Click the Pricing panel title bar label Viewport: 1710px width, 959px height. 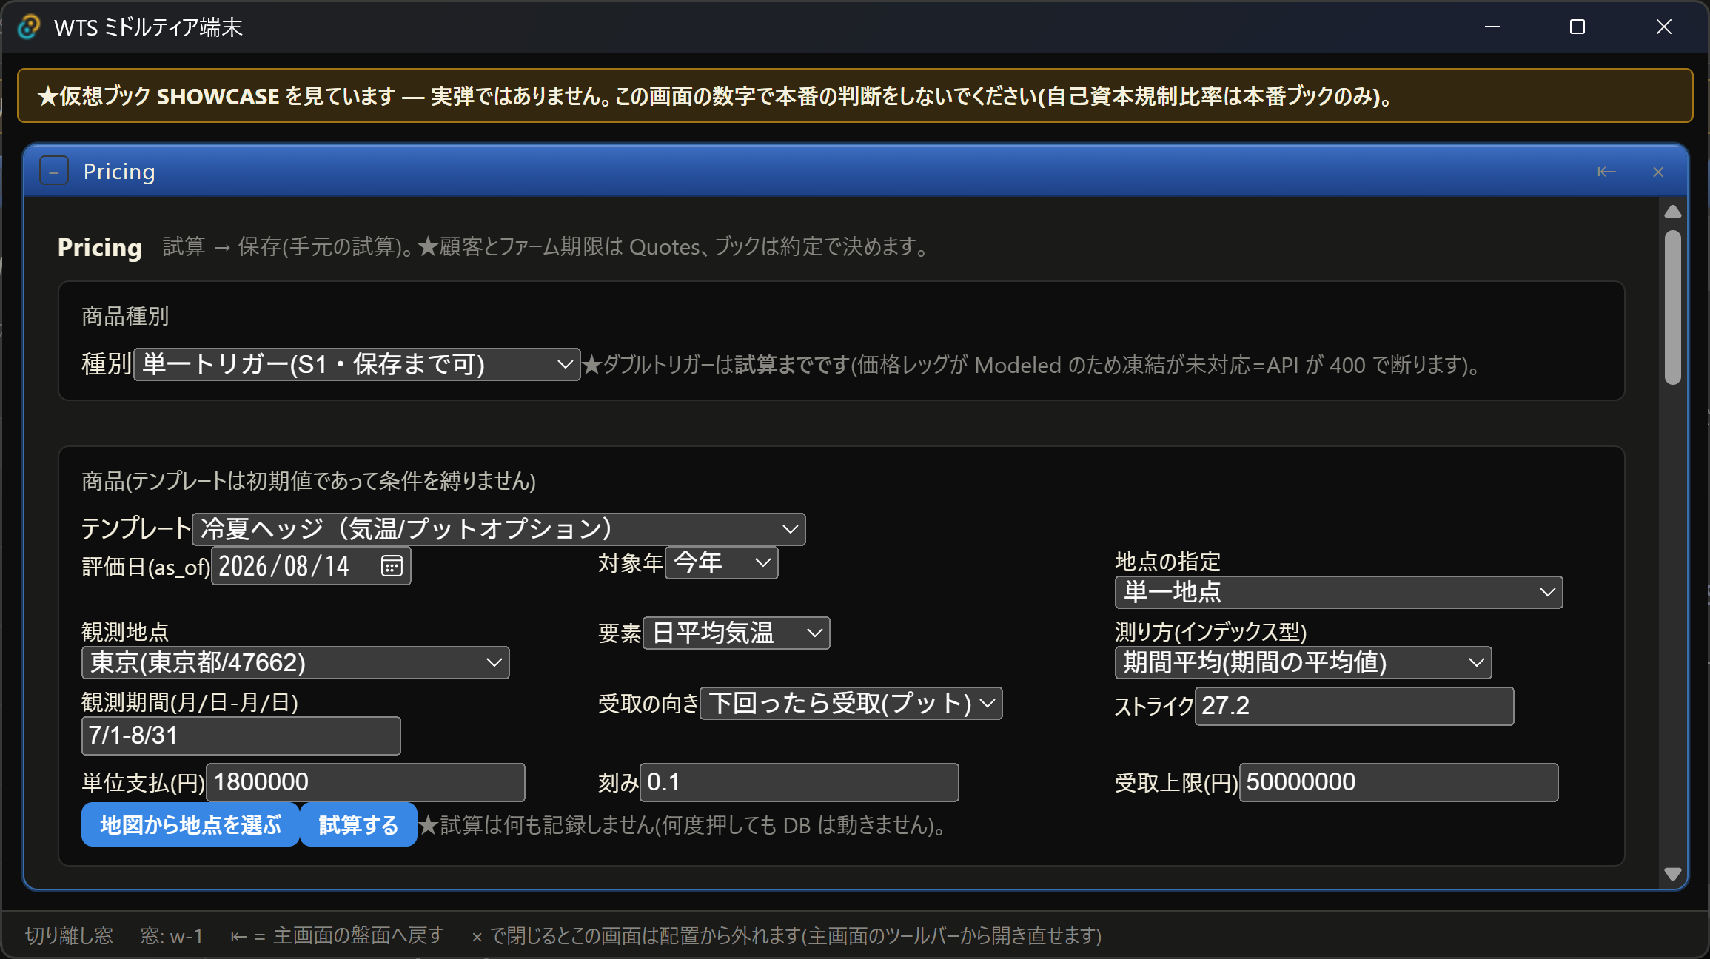coord(119,172)
